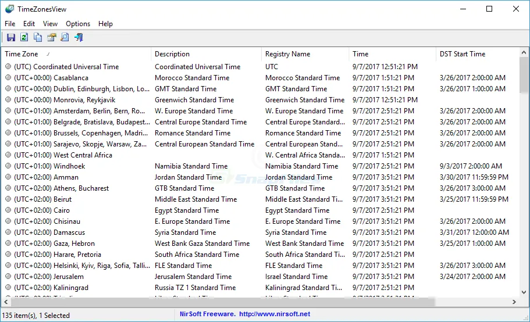This screenshot has height=322, width=530.
Task: Click the grey bullet icon beside Jerusalem
Action: pos(9,277)
